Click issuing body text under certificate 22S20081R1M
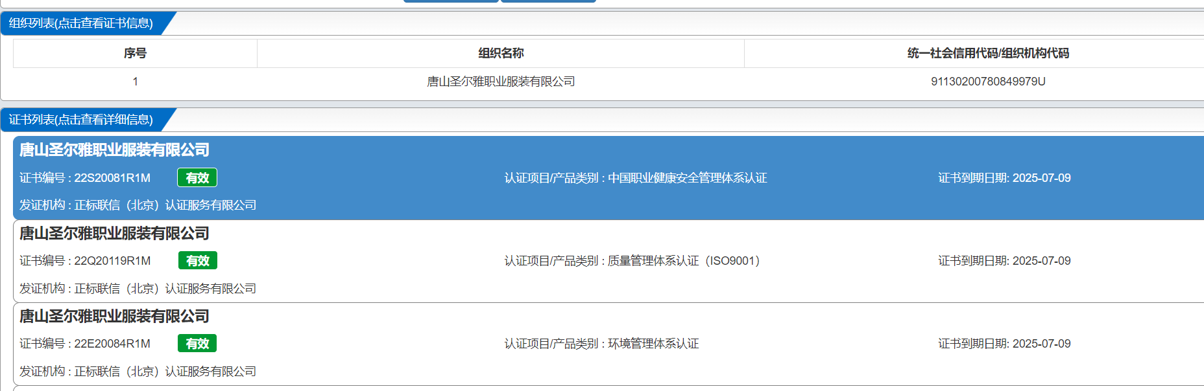This screenshot has width=1204, height=391. pyautogui.click(x=138, y=205)
